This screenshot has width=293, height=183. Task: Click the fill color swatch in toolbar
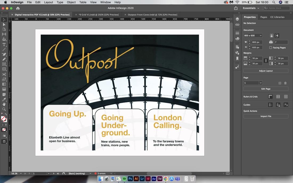(3, 118)
